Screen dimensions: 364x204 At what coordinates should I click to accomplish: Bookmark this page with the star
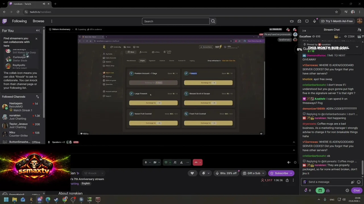[336, 12]
